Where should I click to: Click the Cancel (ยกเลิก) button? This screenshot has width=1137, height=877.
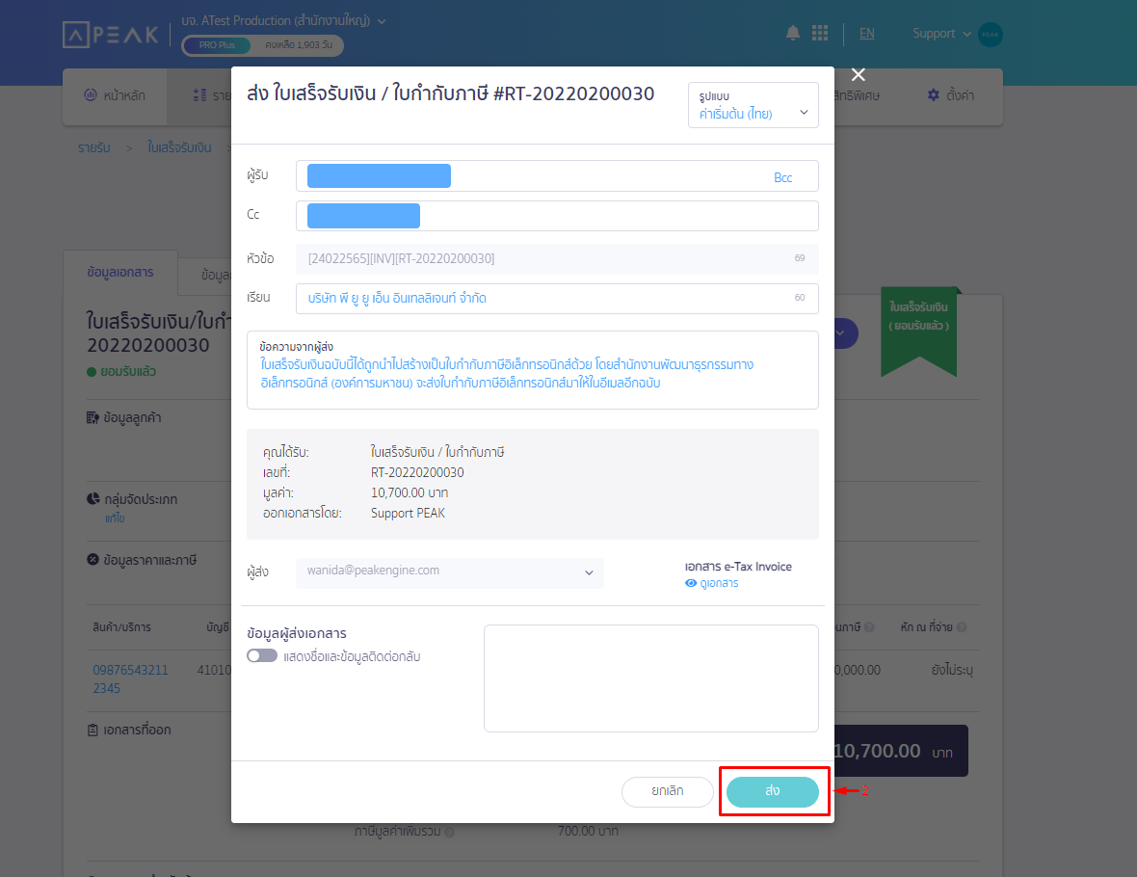668,791
